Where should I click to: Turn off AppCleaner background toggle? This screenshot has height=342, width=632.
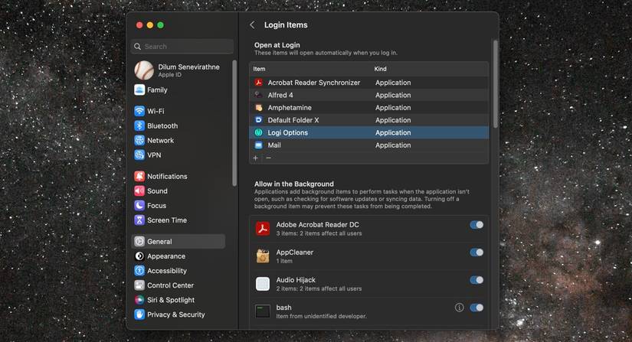point(476,252)
